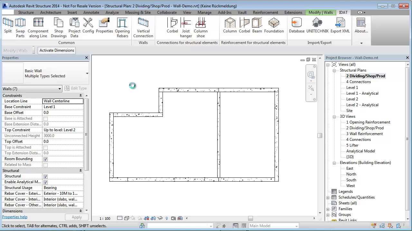The image size is (412, 231).
Task: Collapse Structural Plans tree node
Action: (x=334, y=70)
